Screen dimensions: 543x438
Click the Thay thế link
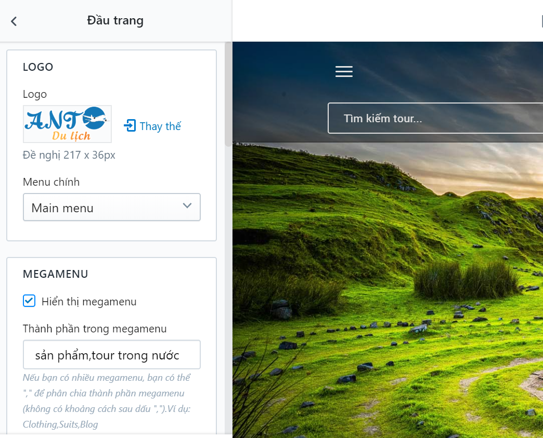tap(160, 126)
